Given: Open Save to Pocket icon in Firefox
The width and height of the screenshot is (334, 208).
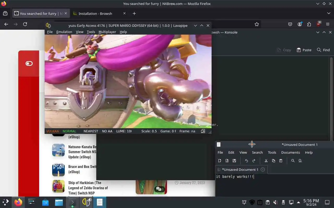Looking at the screenshot, I should (x=290, y=24).
